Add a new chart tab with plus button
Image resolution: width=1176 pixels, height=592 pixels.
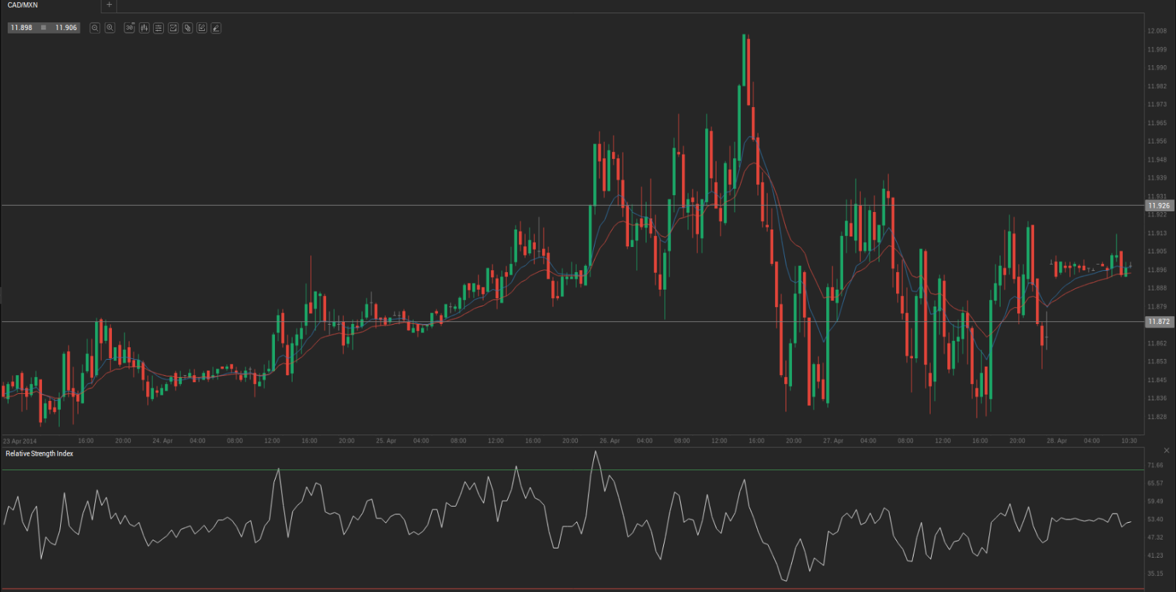(109, 5)
